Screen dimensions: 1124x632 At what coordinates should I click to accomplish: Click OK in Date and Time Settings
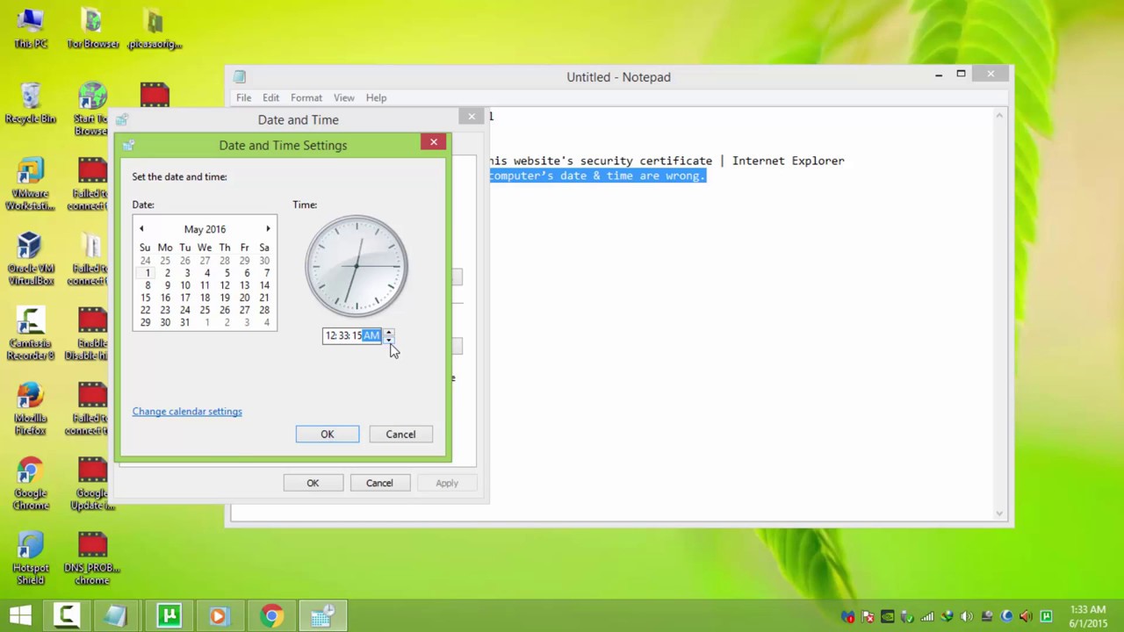coord(328,434)
